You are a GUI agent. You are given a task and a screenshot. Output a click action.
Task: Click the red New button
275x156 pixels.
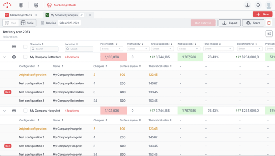click(x=262, y=14)
